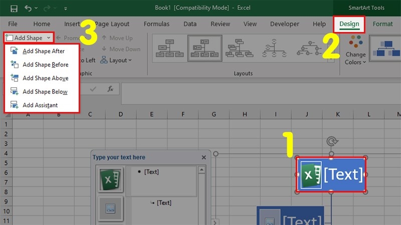Select the fifth circle hierarchy layout thumbnail
401x225 pixels.
pyautogui.click(x=309, y=48)
